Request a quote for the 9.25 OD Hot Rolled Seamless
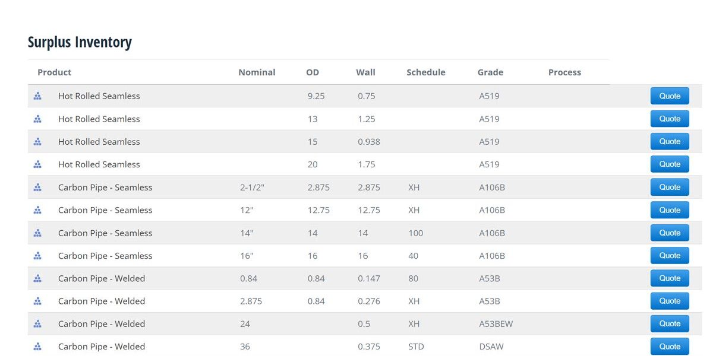713x356 pixels. tap(670, 96)
